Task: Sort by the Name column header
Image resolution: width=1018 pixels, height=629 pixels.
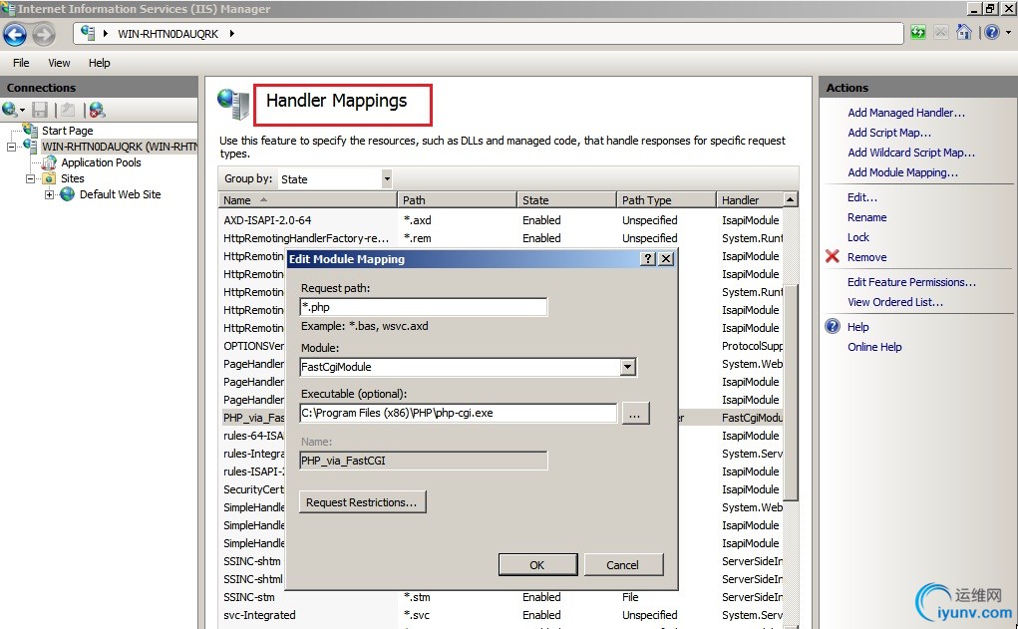Action: point(308,200)
